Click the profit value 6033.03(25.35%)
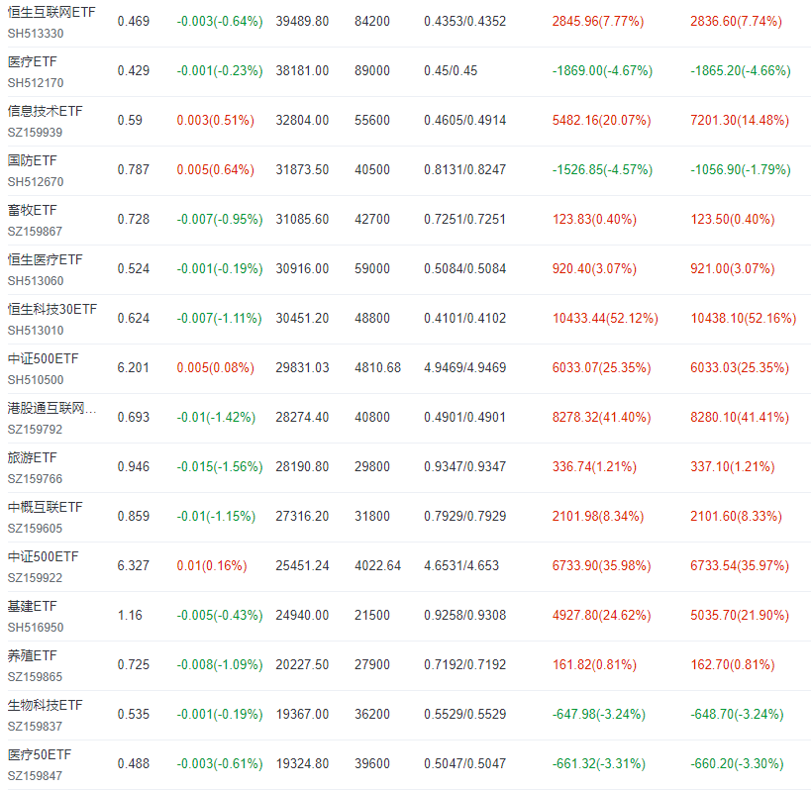Screen dimensions: 811x790 point(740,367)
